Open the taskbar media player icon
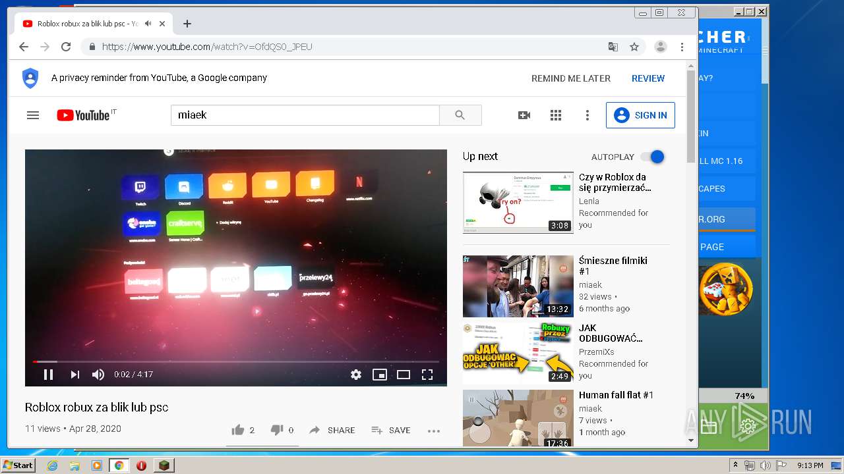This screenshot has height=474, width=844. [x=97, y=465]
